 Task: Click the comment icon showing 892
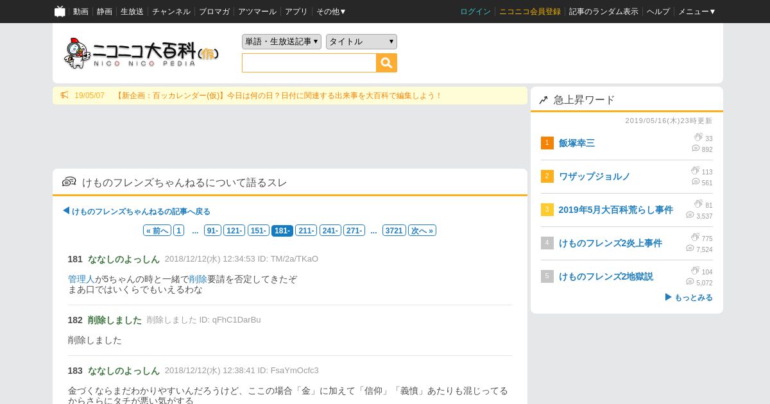(x=696, y=149)
